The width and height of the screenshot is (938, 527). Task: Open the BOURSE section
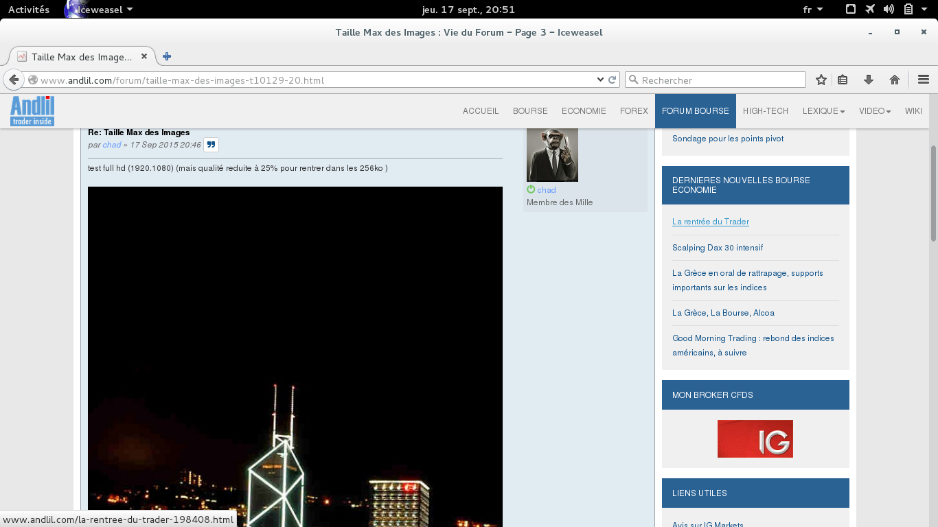530,111
